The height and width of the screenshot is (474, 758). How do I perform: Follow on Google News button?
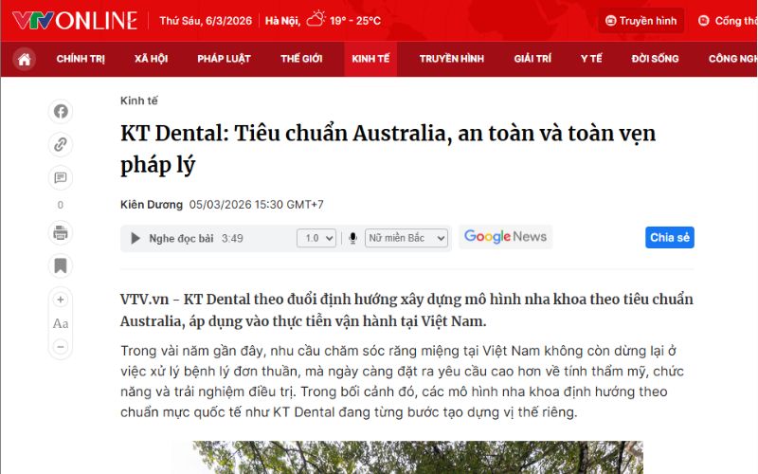505,237
